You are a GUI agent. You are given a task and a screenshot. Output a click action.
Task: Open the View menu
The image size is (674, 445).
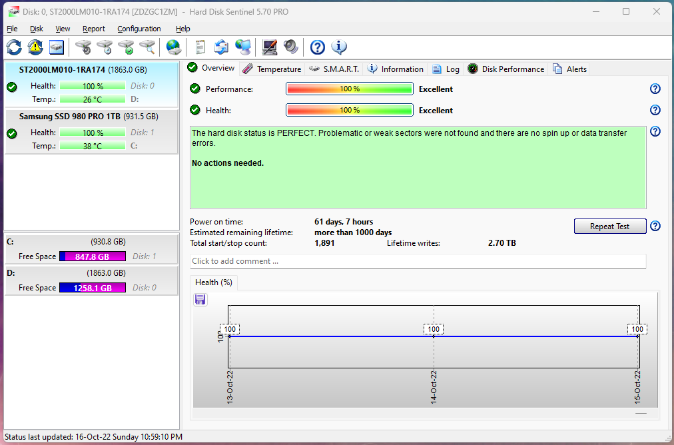pyautogui.click(x=63, y=29)
